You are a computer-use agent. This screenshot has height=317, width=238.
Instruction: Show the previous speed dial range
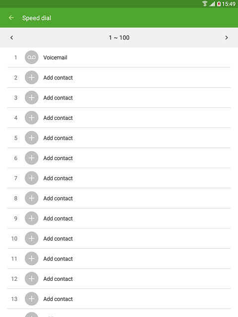coord(12,38)
